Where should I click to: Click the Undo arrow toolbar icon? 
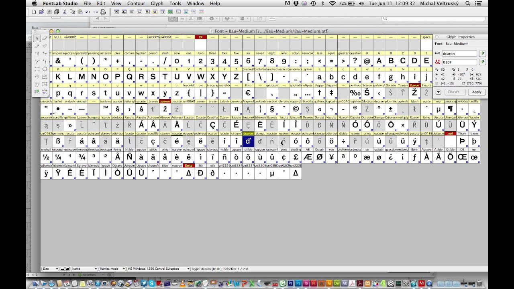[88, 12]
